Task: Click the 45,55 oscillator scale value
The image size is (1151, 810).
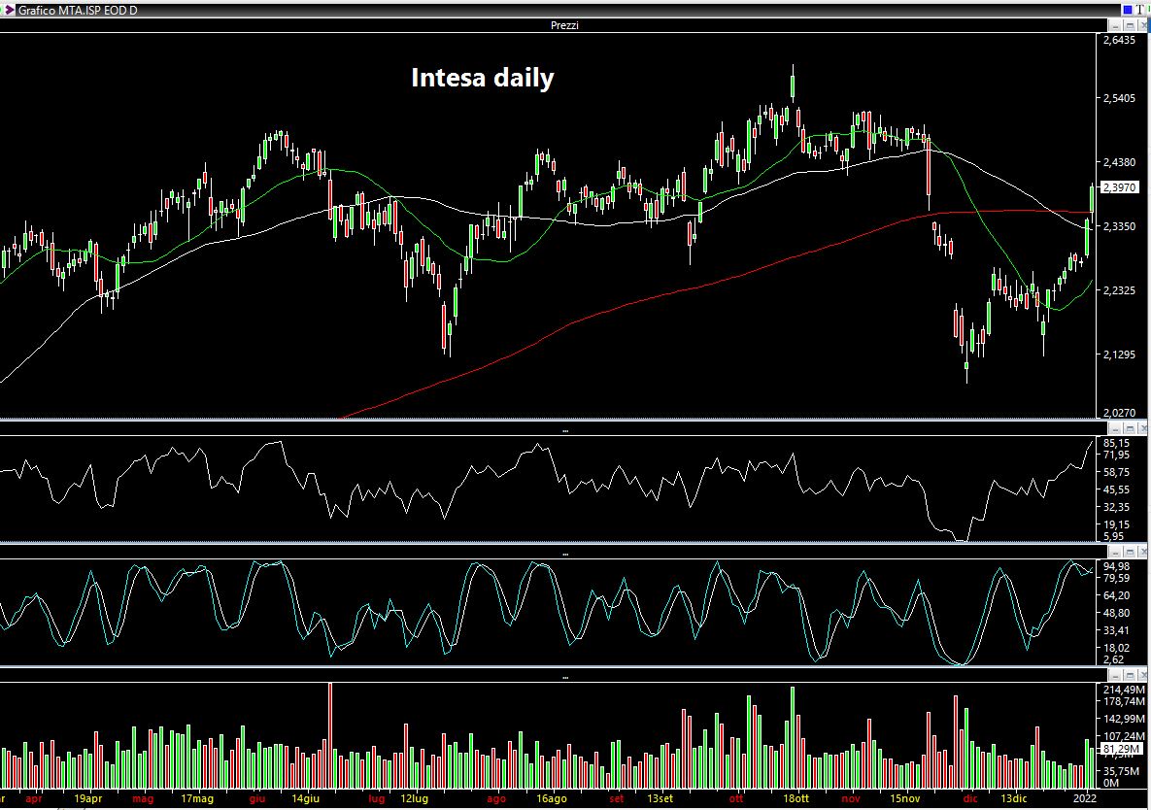Action: click(x=1116, y=489)
